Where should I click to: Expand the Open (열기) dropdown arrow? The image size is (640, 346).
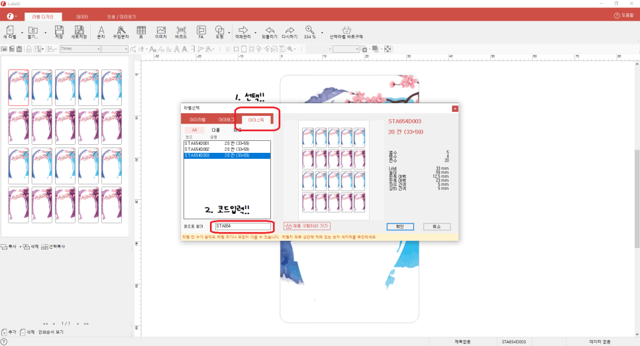[45, 32]
